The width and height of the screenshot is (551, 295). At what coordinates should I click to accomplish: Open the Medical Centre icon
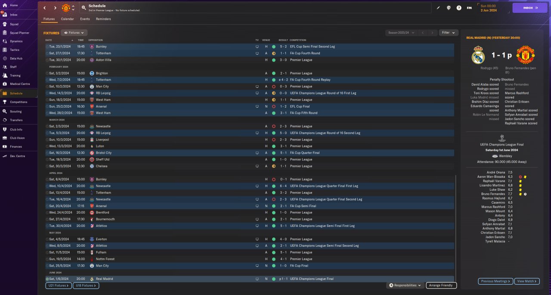(5, 84)
